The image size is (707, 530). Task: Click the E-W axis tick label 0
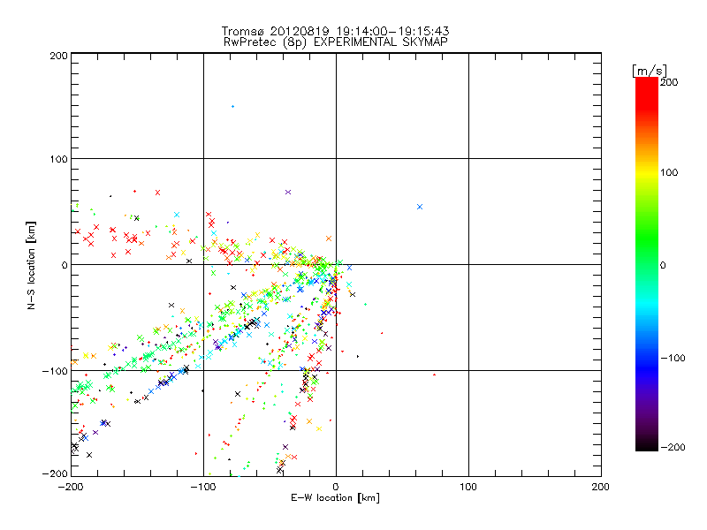pos(336,487)
